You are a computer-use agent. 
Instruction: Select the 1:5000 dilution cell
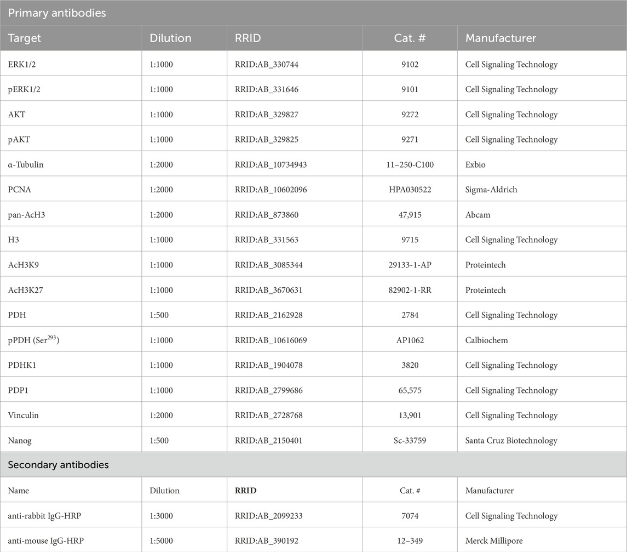(162, 541)
